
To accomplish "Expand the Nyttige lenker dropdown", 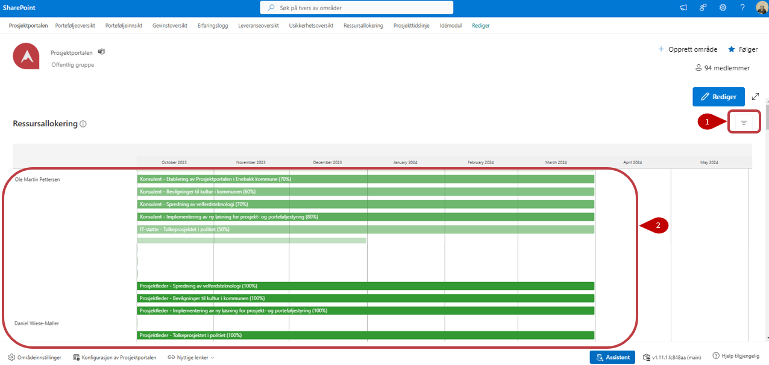I will (191, 357).
